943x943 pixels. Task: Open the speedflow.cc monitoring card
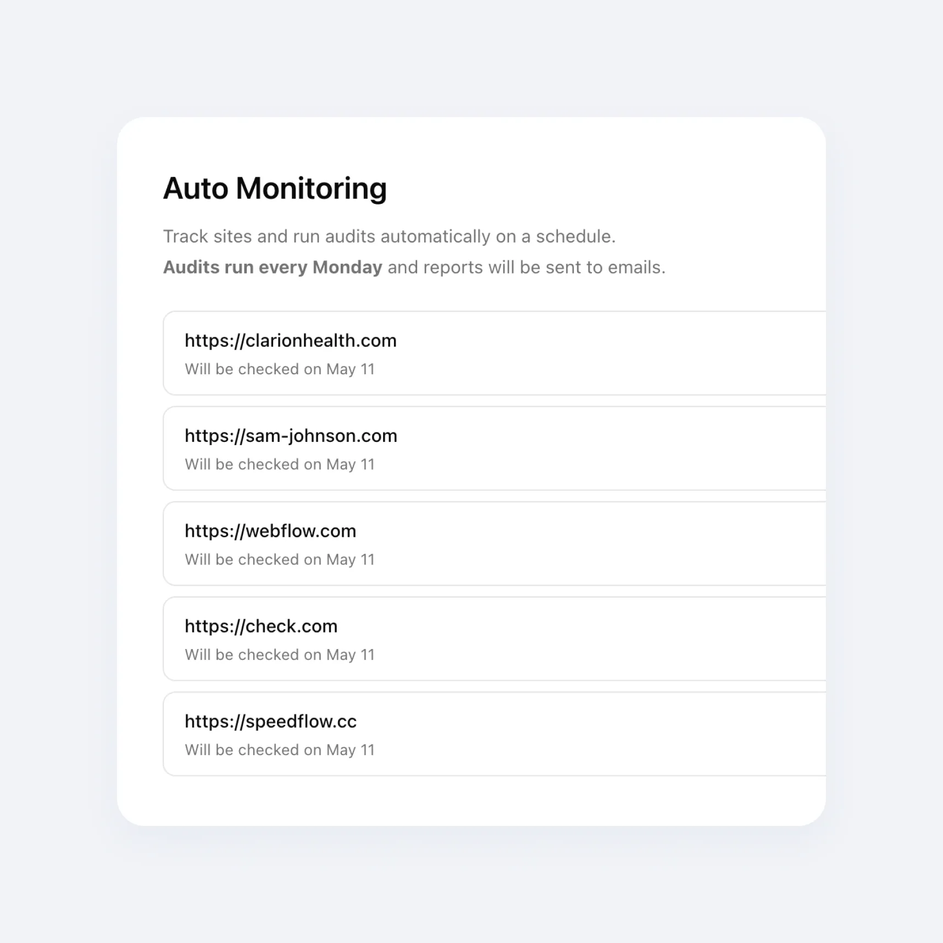(495, 734)
